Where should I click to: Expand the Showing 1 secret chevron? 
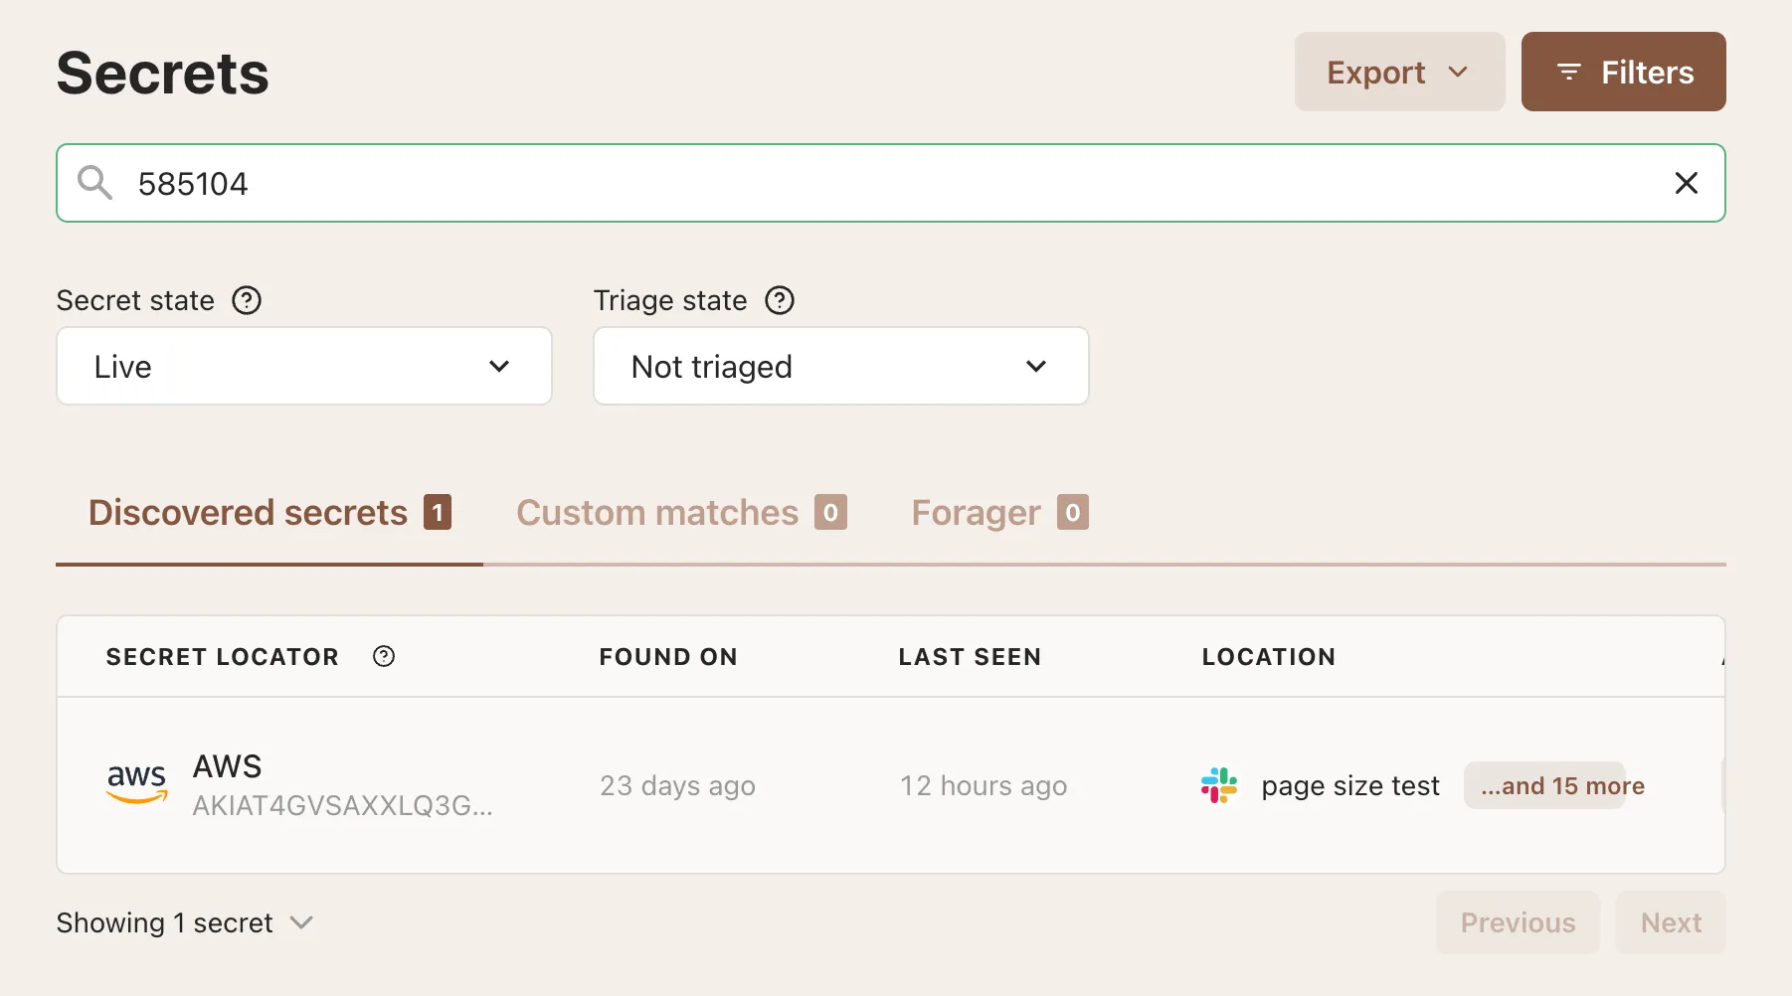pos(301,922)
